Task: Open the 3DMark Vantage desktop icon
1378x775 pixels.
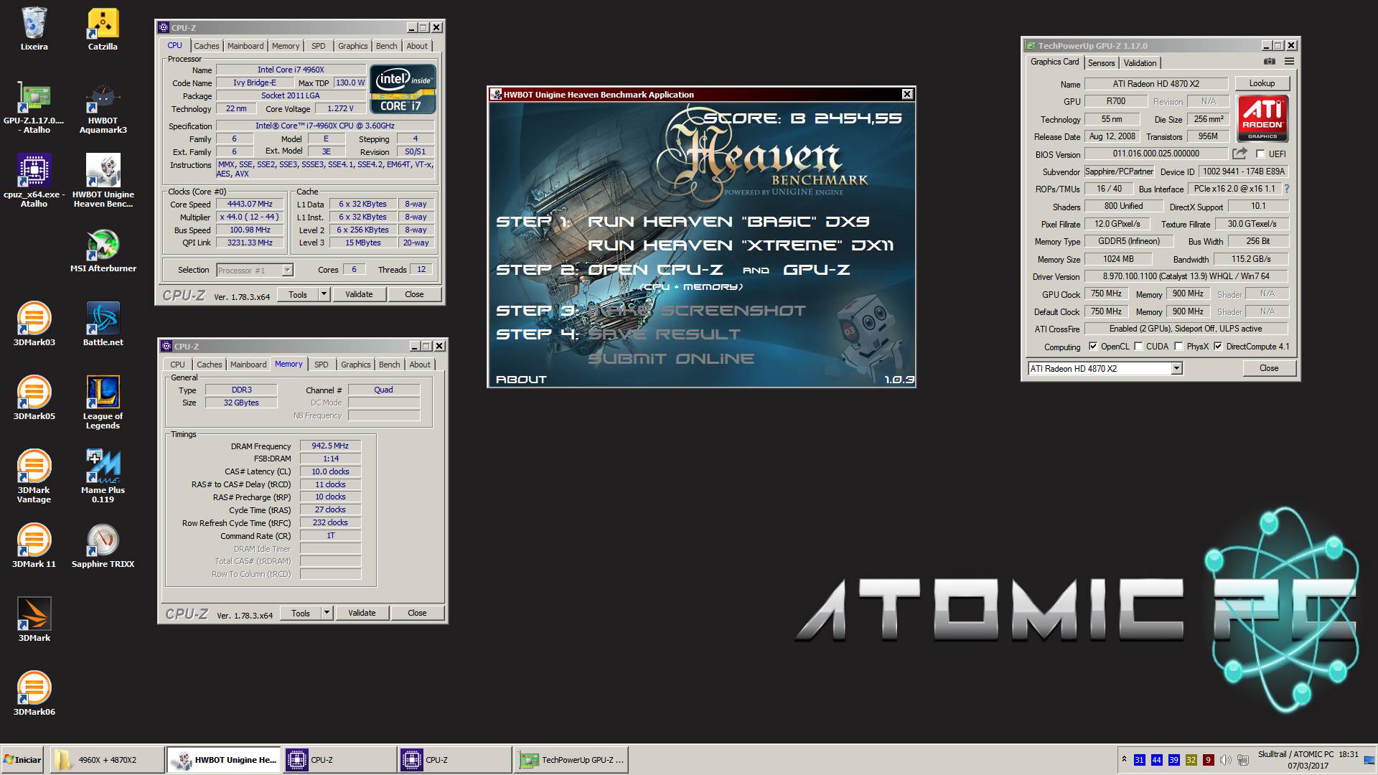Action: click(34, 476)
